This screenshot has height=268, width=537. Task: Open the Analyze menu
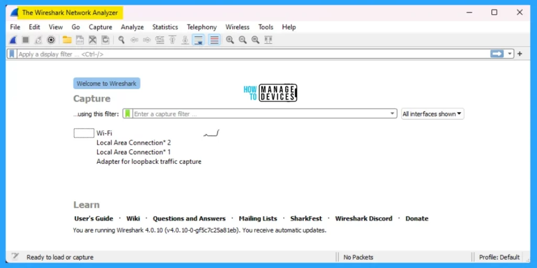[x=132, y=27]
